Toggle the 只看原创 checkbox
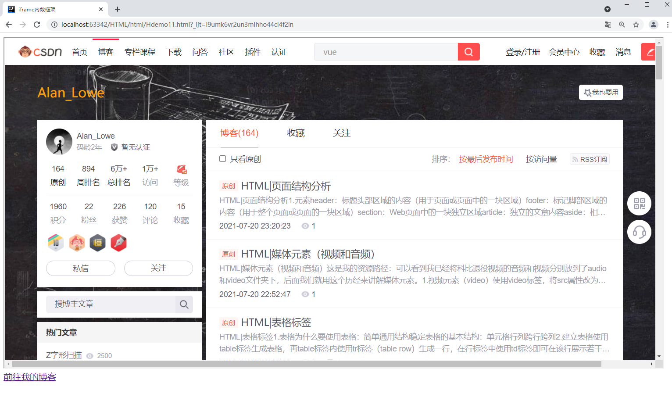672x401 pixels. tap(223, 159)
